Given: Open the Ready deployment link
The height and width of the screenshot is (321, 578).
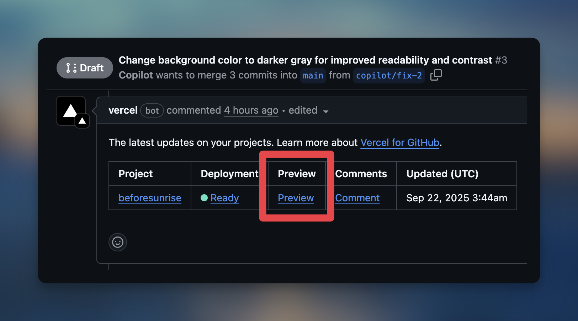Looking at the screenshot, I should pos(224,198).
